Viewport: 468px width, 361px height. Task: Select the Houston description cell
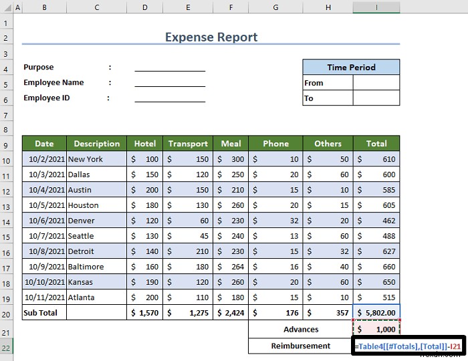pyautogui.click(x=97, y=205)
